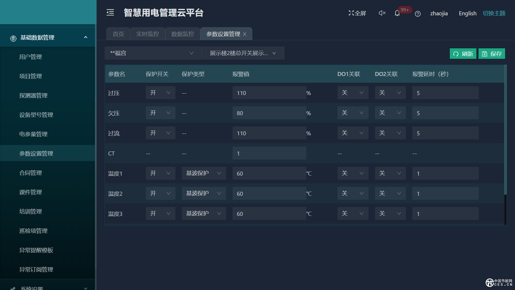Click the 基础数据管理 menu icon
The image size is (515, 290).
[13, 38]
